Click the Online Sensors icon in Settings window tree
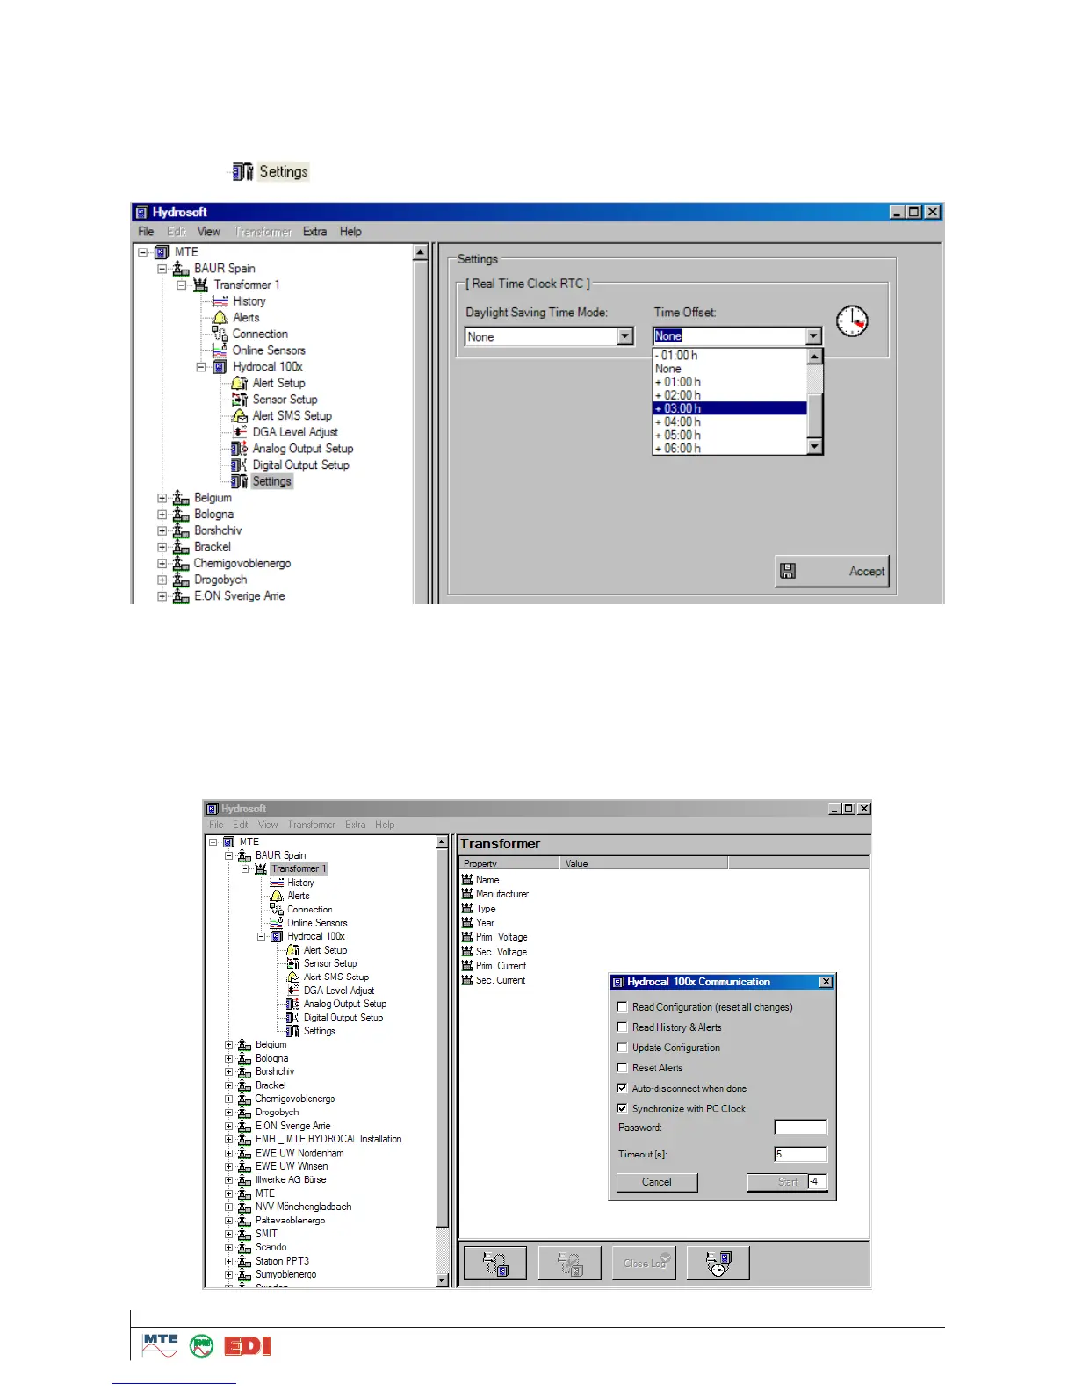 point(220,350)
